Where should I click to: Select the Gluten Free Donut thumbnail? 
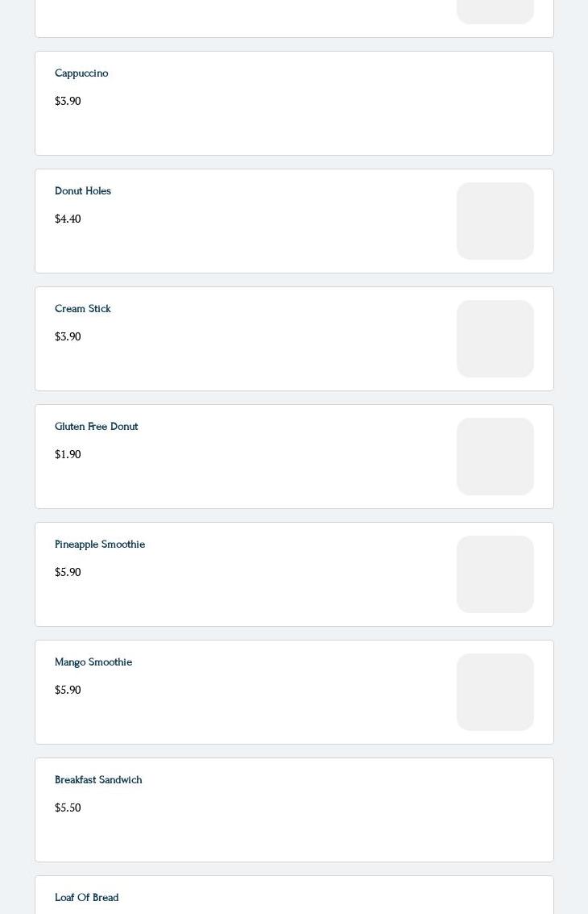tap(495, 457)
